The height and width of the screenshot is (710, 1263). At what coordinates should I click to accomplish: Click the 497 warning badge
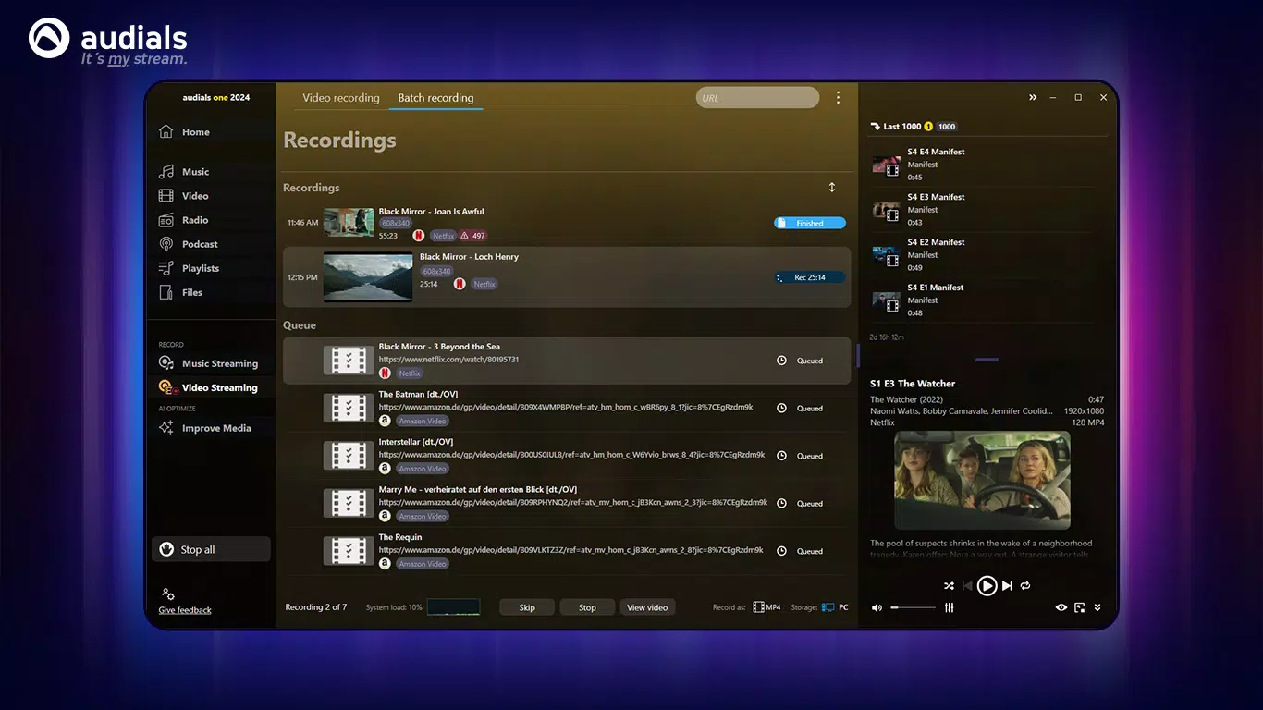(472, 236)
